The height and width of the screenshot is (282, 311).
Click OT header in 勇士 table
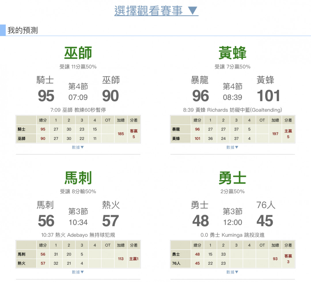(x=262, y=245)
